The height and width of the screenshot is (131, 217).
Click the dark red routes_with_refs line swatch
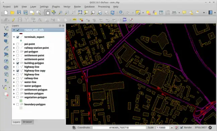pos(21,34)
